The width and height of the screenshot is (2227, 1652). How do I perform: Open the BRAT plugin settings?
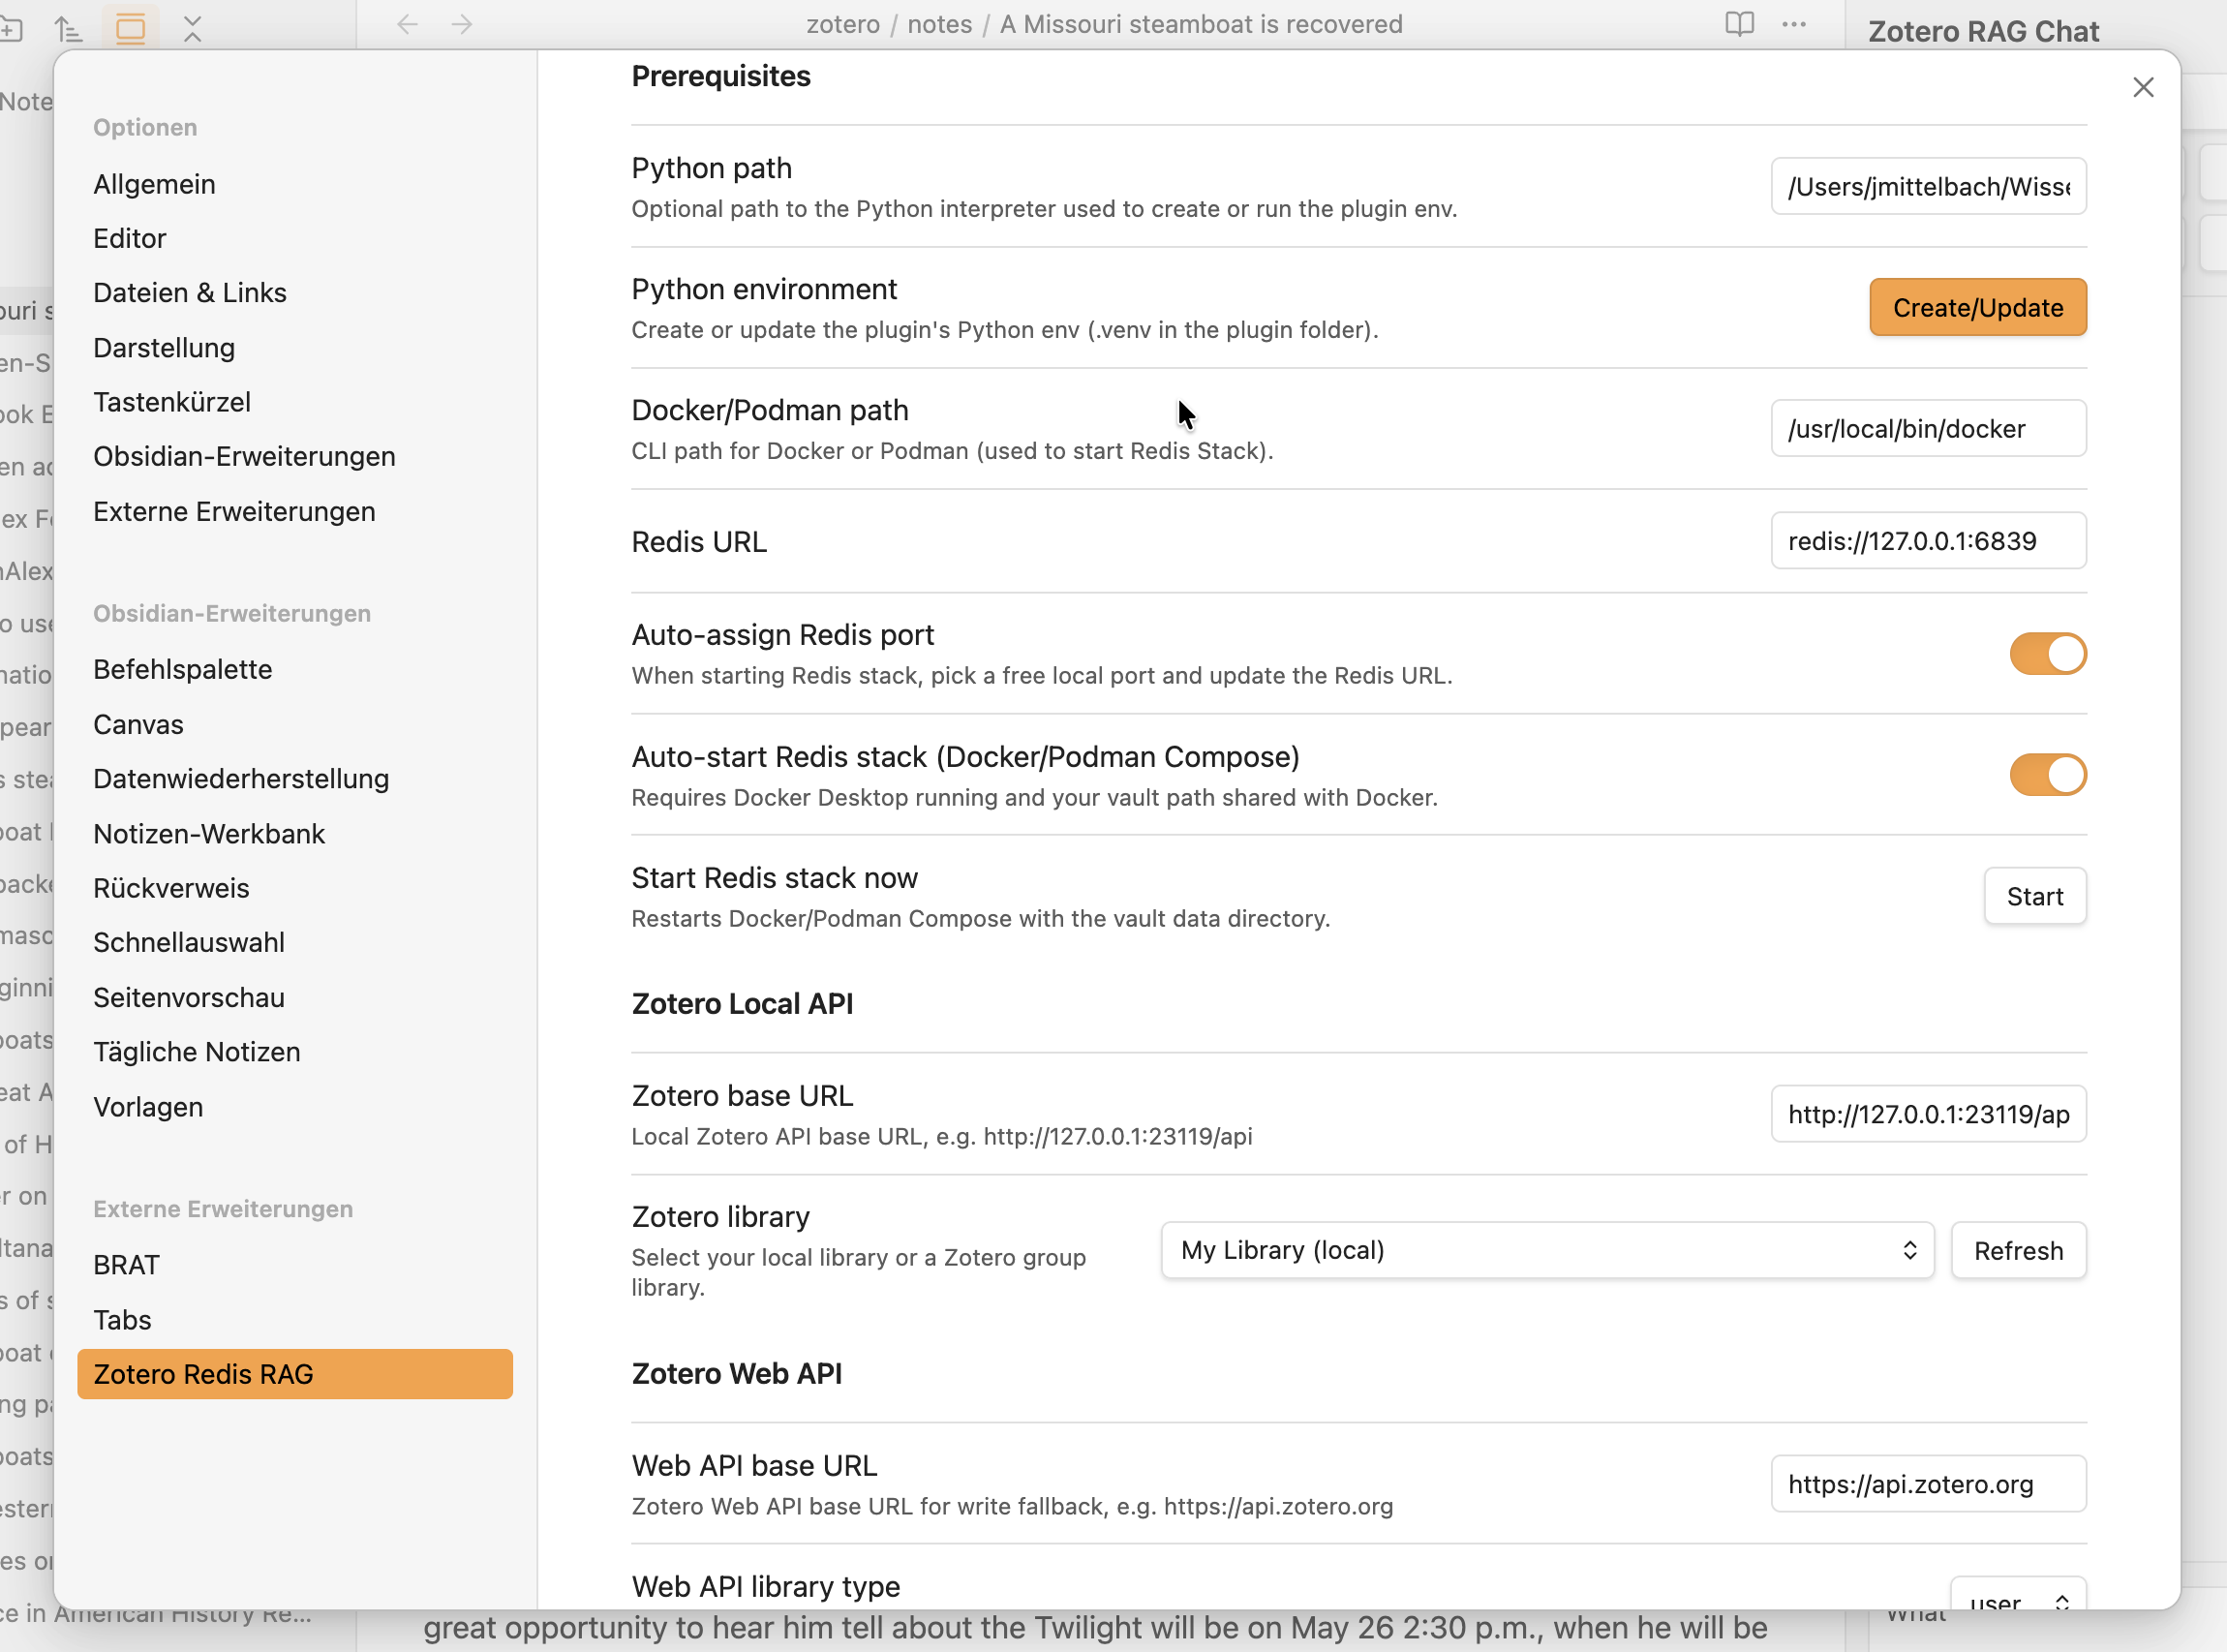(x=126, y=1264)
